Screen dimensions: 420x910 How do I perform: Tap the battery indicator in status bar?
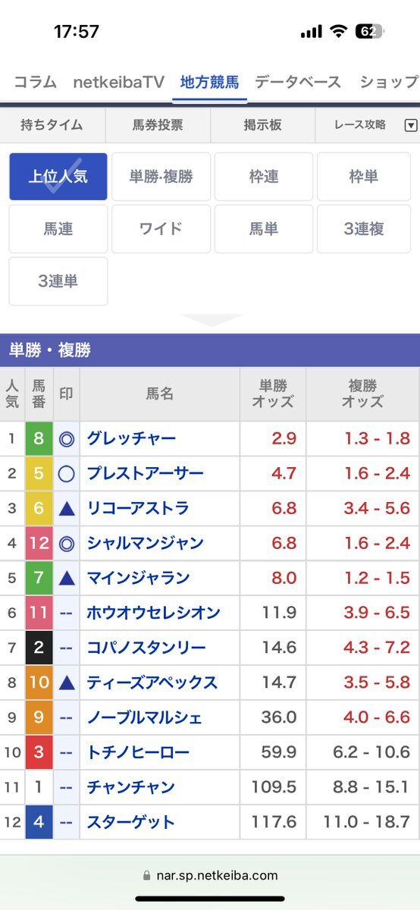370,31
